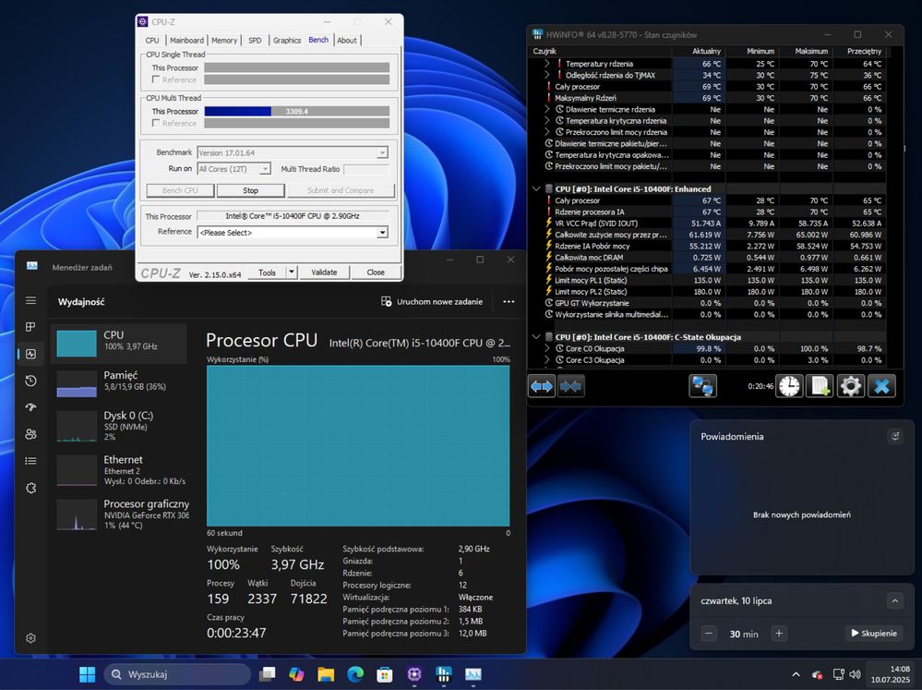Image resolution: width=922 pixels, height=690 pixels.
Task: Click the Close button in CPU-Z
Action: 376,272
